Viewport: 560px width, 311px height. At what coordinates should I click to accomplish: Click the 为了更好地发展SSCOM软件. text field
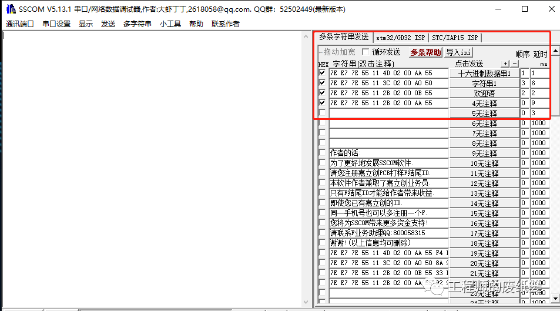[x=388, y=163]
